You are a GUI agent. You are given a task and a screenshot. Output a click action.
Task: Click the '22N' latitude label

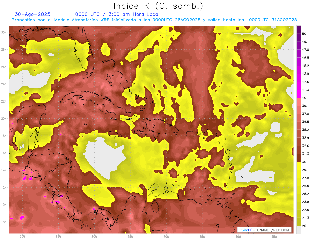[4, 101]
